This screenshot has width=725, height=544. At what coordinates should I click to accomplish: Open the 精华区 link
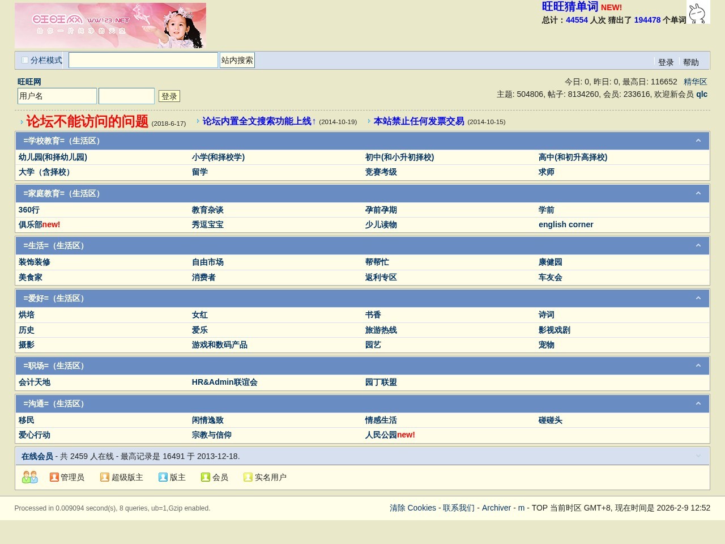(695, 82)
